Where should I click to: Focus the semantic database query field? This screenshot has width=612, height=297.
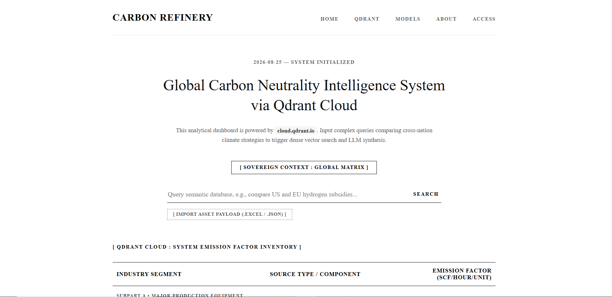(287, 194)
